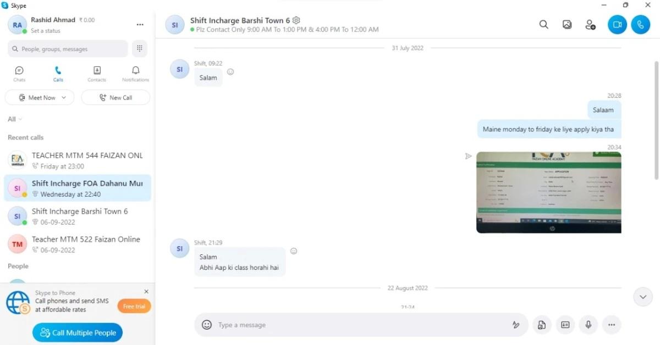Open the emoji picker in the message box
The image size is (660, 345).
click(207, 325)
